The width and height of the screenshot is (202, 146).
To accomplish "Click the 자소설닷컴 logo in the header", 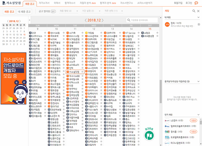I will point(12,3).
